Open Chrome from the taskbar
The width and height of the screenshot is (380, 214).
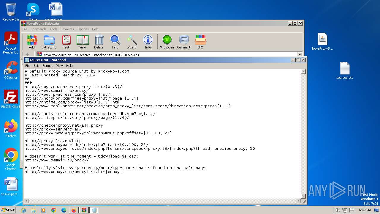point(53,210)
